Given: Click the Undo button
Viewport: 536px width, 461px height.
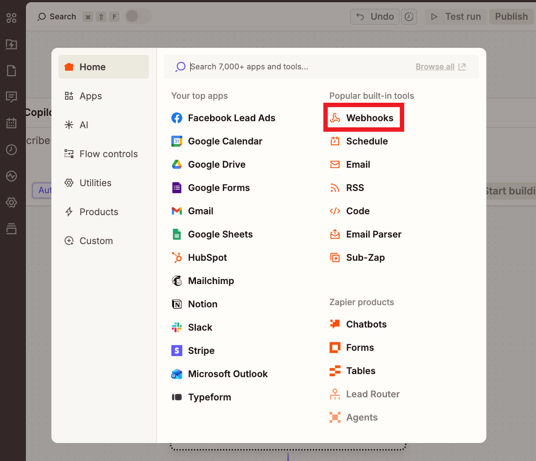Looking at the screenshot, I should [375, 17].
